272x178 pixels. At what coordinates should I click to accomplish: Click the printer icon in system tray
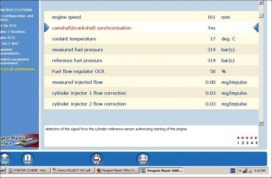(250, 171)
